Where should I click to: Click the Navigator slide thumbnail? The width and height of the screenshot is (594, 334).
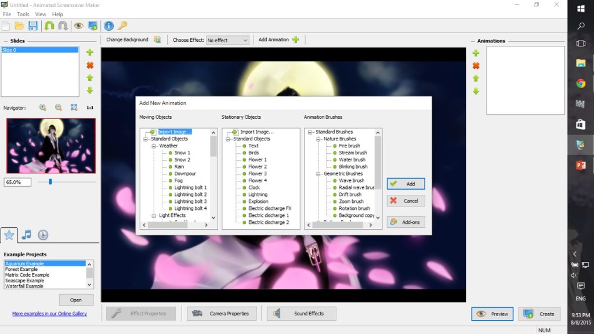51,146
